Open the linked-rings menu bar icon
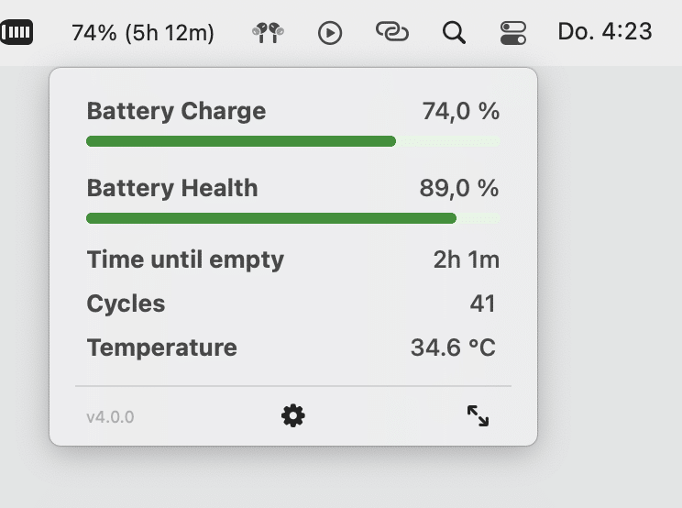This screenshot has width=682, height=508. click(392, 32)
